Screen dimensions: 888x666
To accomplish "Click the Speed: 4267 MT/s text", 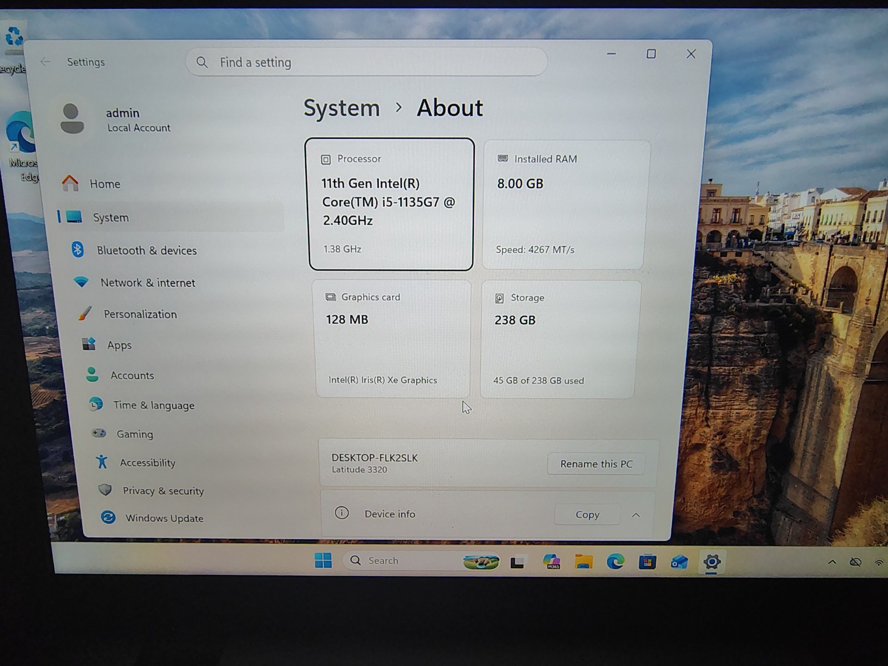I will pyautogui.click(x=535, y=250).
